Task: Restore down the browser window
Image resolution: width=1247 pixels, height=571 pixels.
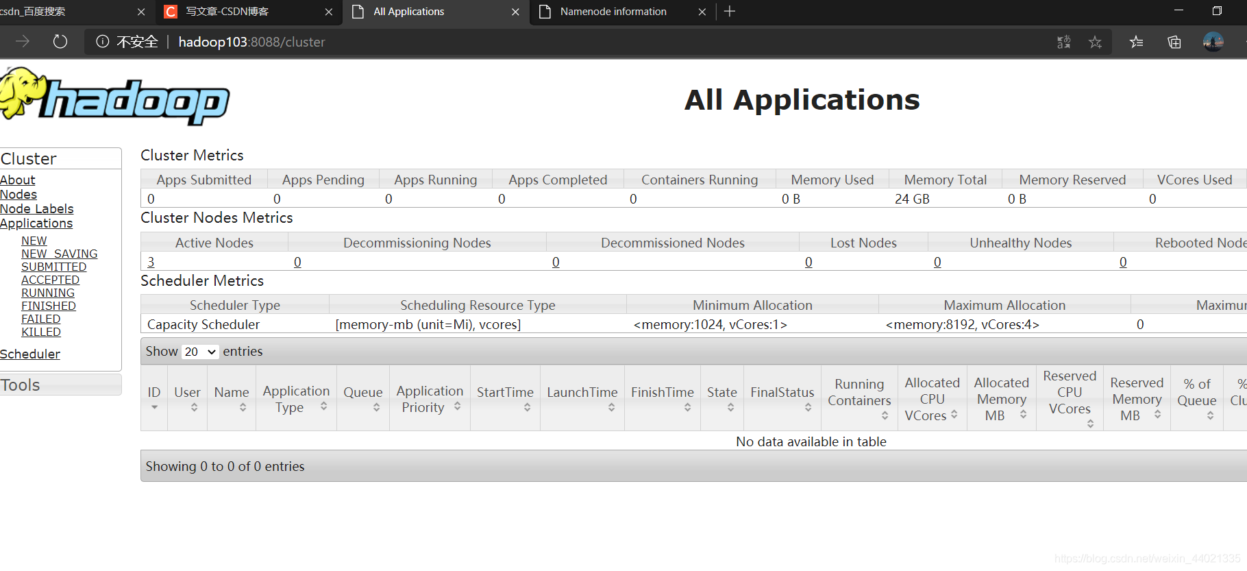Action: [x=1217, y=11]
